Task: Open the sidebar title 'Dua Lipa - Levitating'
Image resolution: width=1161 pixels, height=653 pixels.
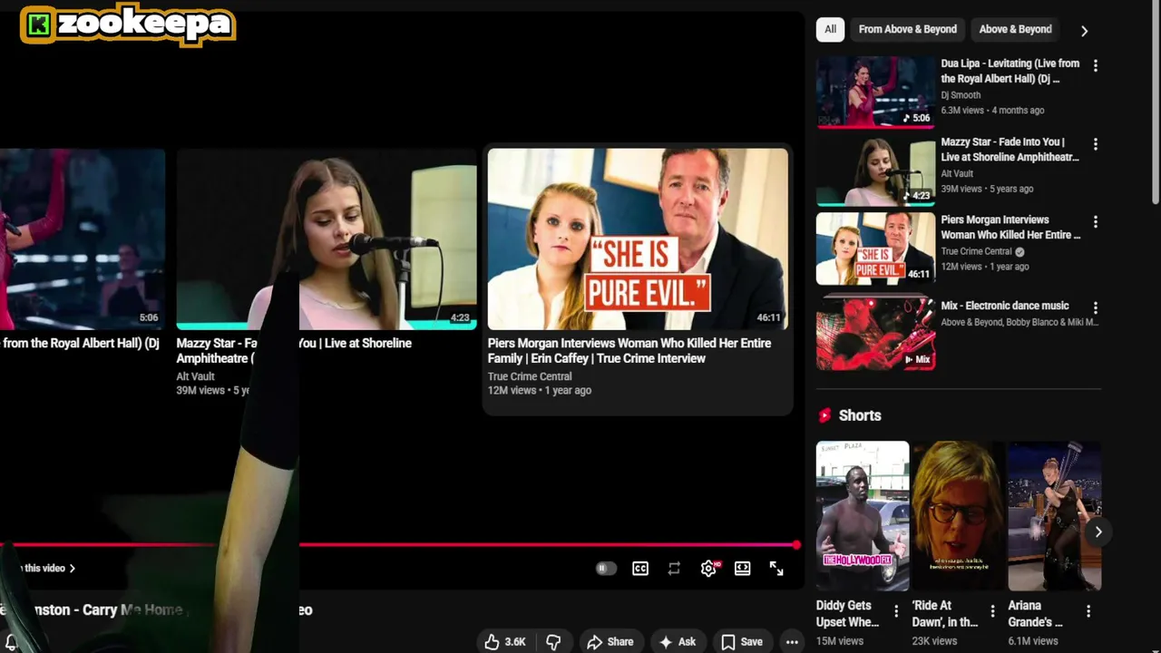Action: click(1010, 71)
